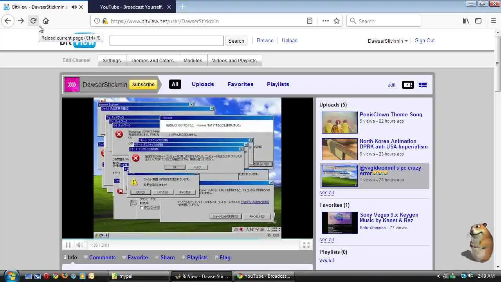This screenshot has width=501, height=282.
Task: Open North Korea Animation video title
Action: pos(394,144)
